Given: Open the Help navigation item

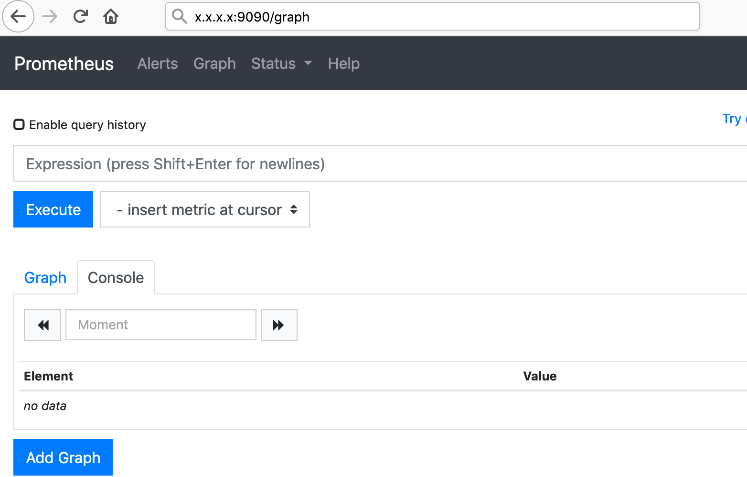Looking at the screenshot, I should 343,64.
